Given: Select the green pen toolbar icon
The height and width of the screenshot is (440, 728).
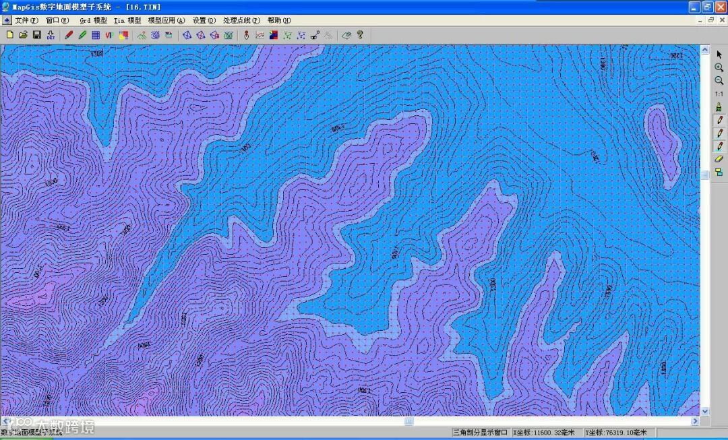Looking at the screenshot, I should 83,35.
